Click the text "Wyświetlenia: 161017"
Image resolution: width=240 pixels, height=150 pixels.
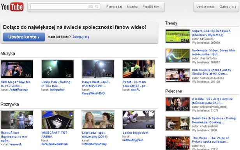206,62
